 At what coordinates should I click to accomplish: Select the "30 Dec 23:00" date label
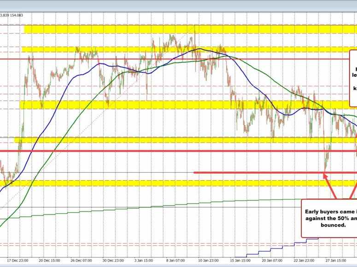pyautogui.click(x=113, y=260)
